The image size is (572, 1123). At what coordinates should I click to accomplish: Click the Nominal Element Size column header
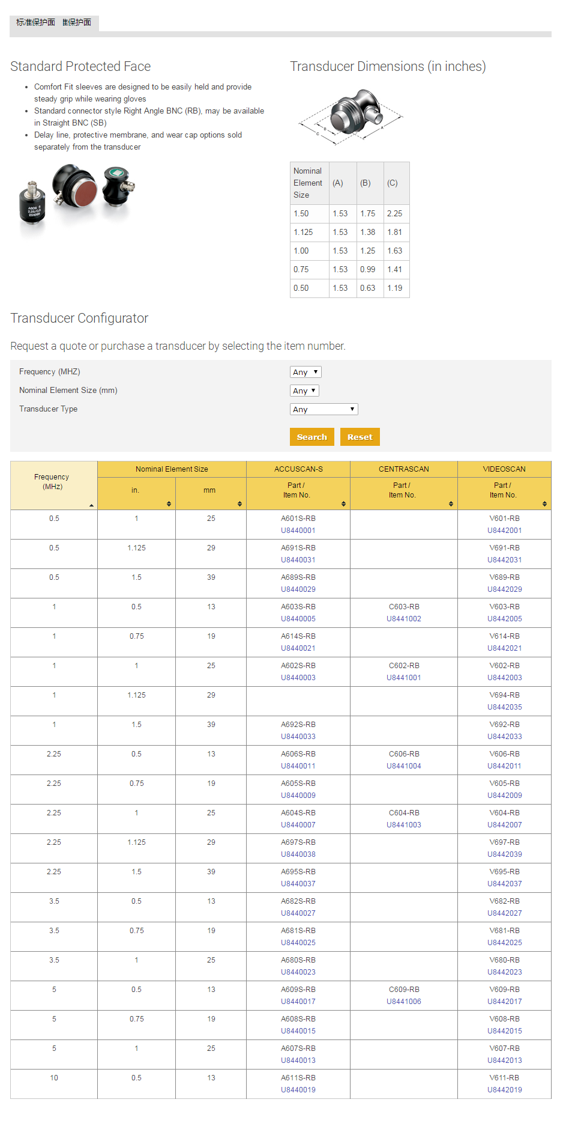coord(172,469)
